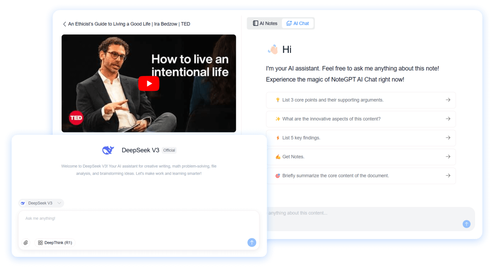
Task: Click the lightbulb icon on core points row
Action: [x=278, y=100]
